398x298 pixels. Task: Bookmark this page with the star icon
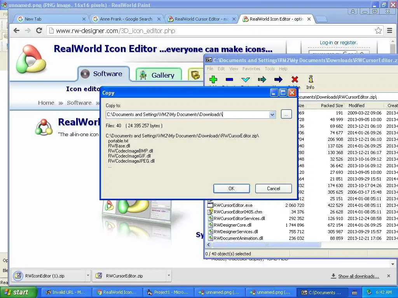pos(378,31)
